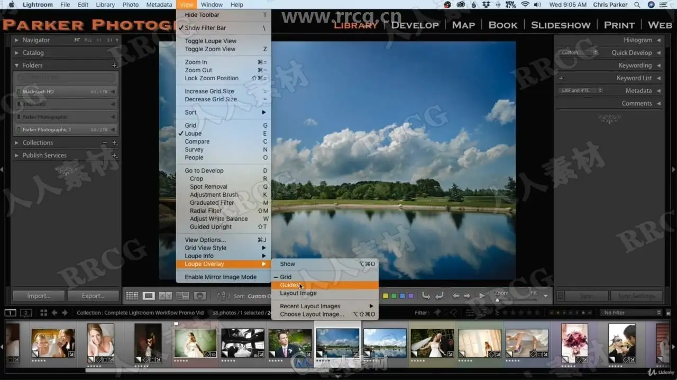
Task: Toggle the Grid loupe overlay option
Action: [325, 277]
